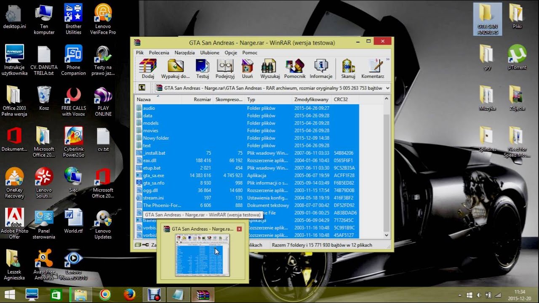This screenshot has width=539, height=303.
Task: Select the models folder row
Action: pos(247,123)
